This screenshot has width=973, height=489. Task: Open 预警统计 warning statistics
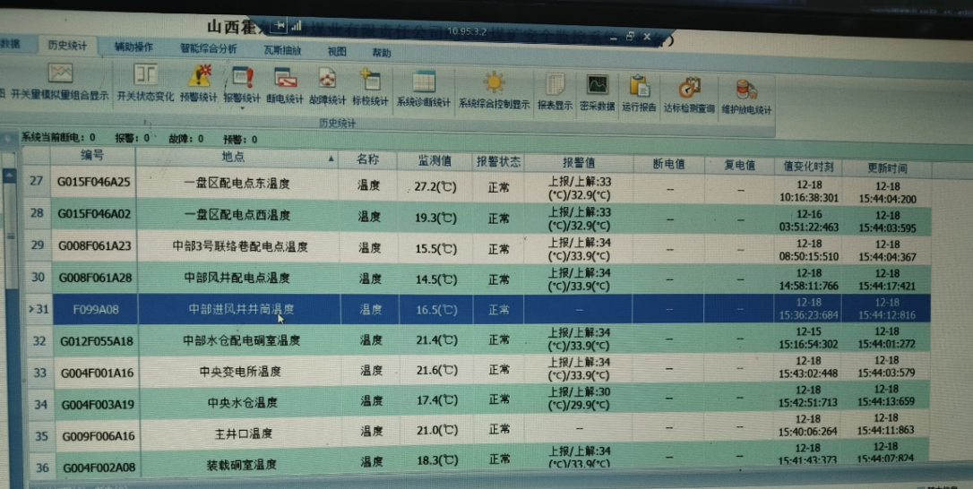199,79
